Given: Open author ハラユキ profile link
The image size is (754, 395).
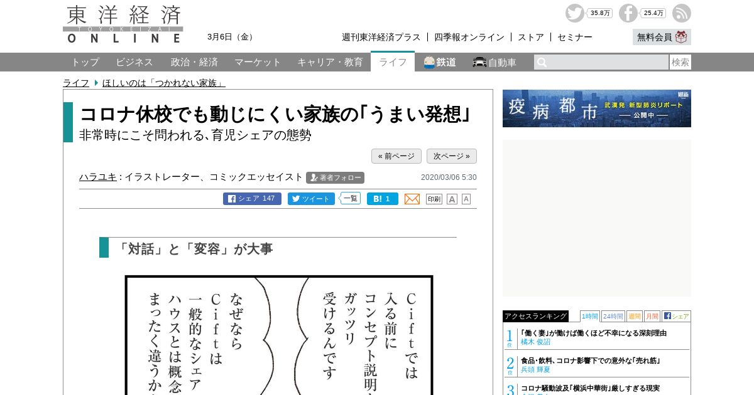Looking at the screenshot, I should (98, 177).
